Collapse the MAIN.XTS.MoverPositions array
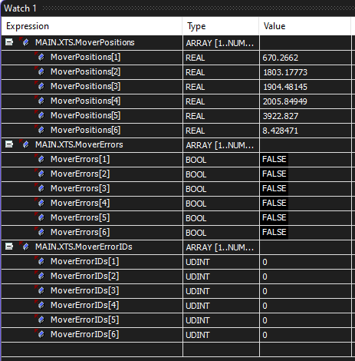This screenshot has height=361, width=355. click(9, 42)
